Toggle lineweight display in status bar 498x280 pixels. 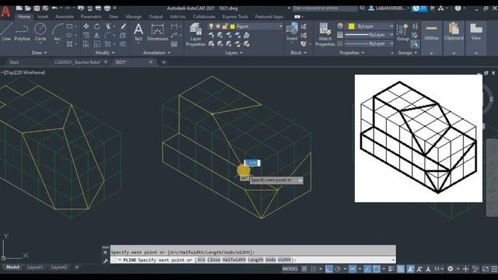[x=391, y=269]
